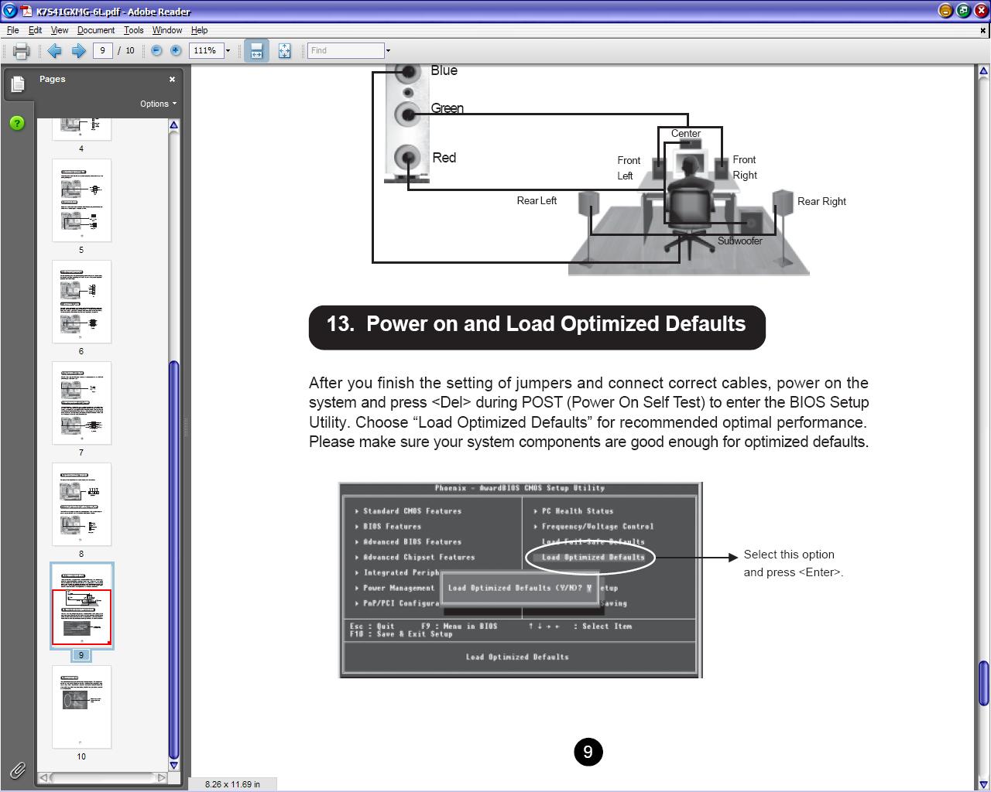Click Advanced Chipset Features in BIOS image
The width and height of the screenshot is (991, 792).
(419, 558)
